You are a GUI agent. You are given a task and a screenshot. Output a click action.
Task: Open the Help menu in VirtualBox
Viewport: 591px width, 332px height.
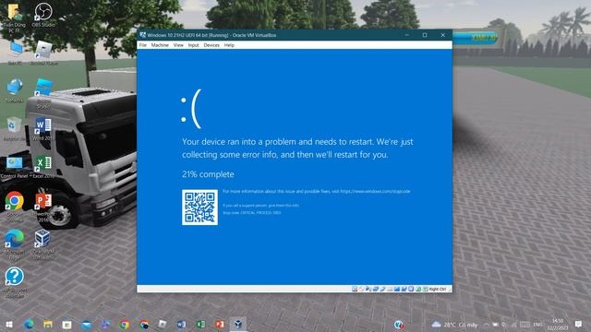tap(229, 45)
